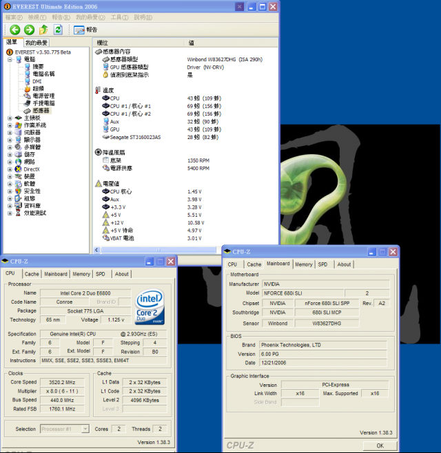Click the green Forward arrow in EVEREST toolbar
The image size is (441, 453).
pos(29,30)
